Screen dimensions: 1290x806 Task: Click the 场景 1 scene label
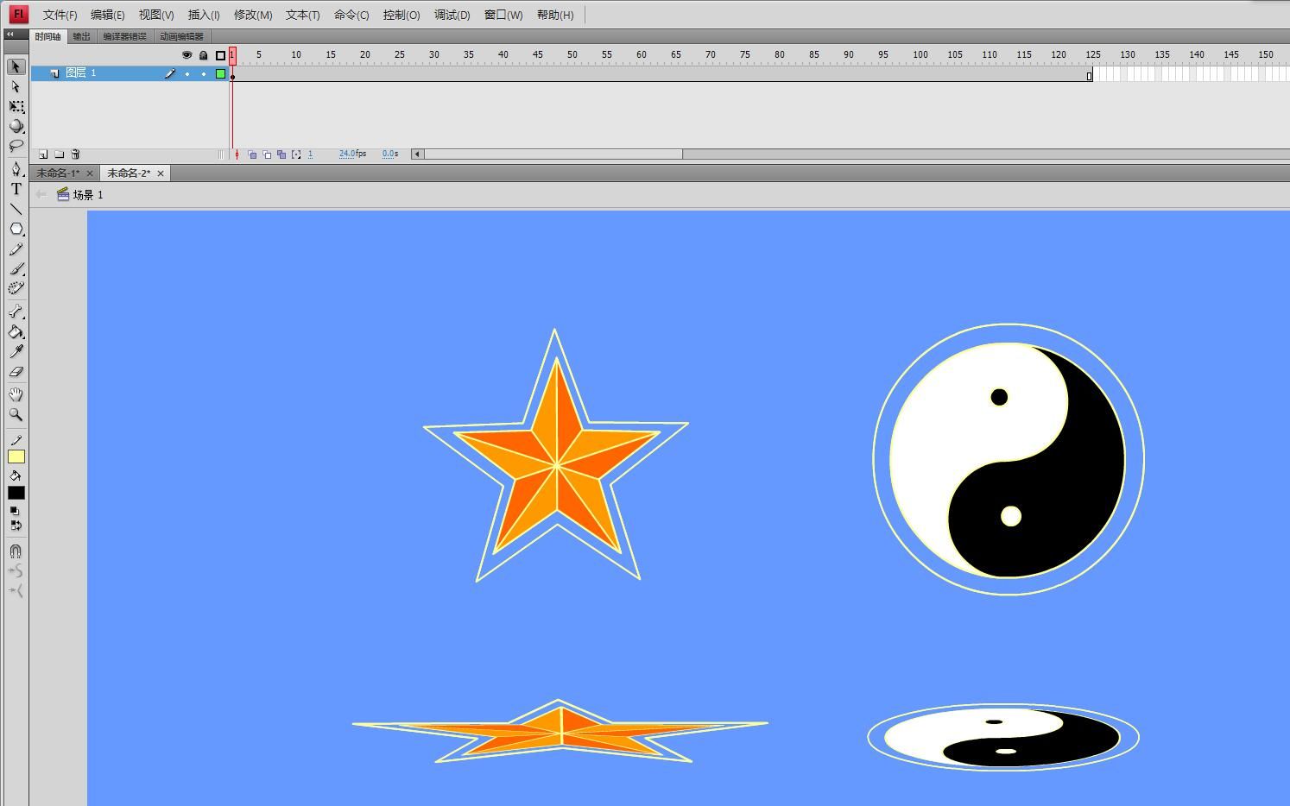point(88,195)
